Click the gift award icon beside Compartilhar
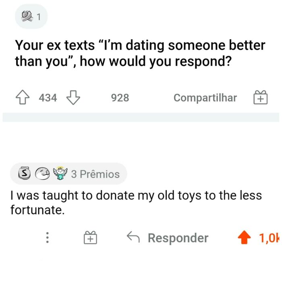 pos(260,97)
